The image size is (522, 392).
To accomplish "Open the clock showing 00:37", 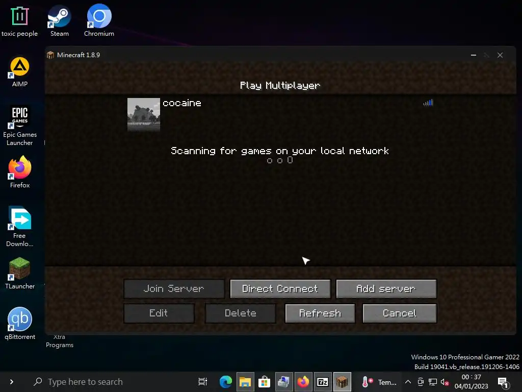I will tap(471, 382).
